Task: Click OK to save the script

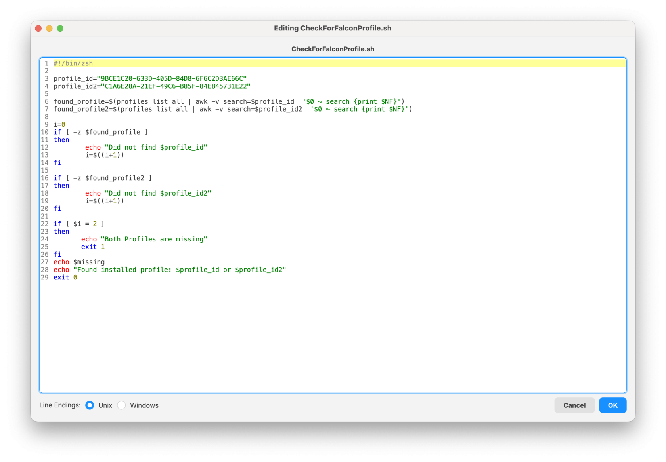Action: [612, 405]
